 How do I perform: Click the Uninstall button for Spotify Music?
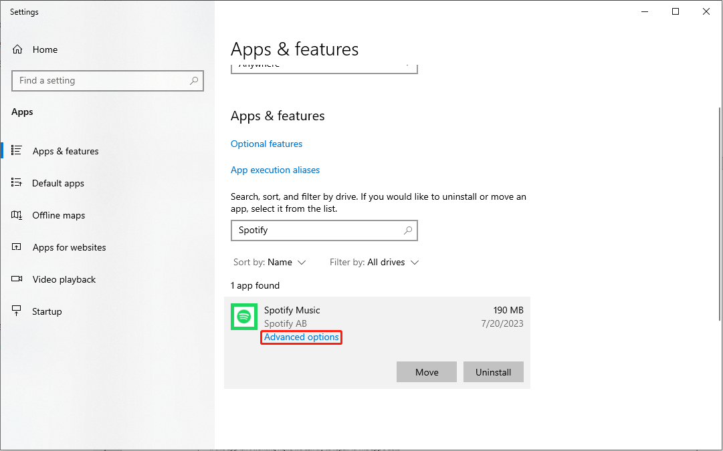point(494,371)
